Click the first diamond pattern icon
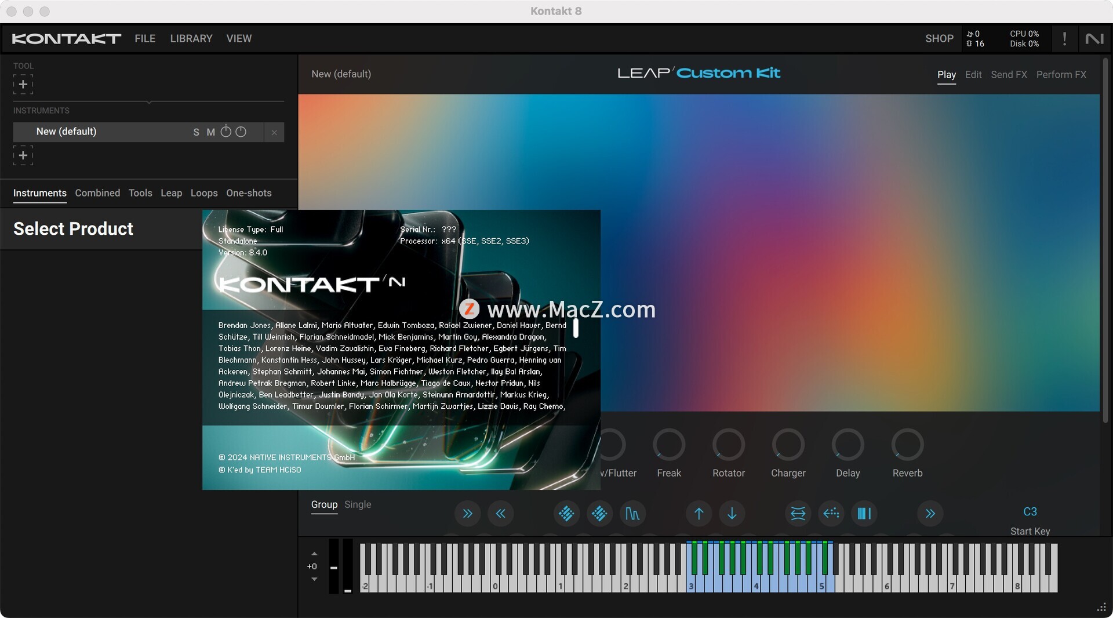 (566, 514)
